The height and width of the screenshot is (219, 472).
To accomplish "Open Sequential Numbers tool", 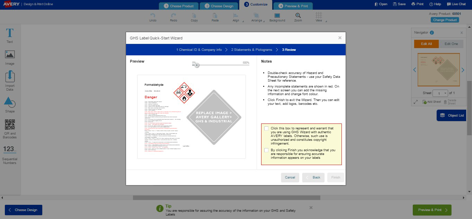I will pyautogui.click(x=10, y=155).
